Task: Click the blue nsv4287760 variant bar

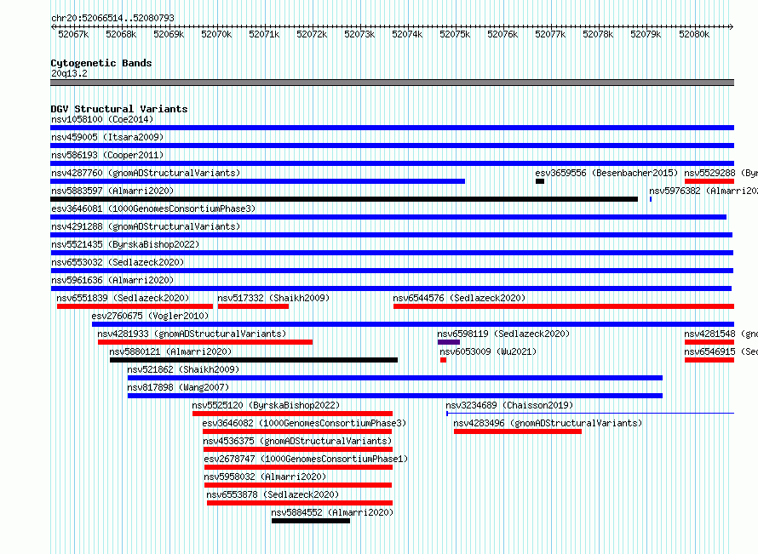Action: coord(258,181)
